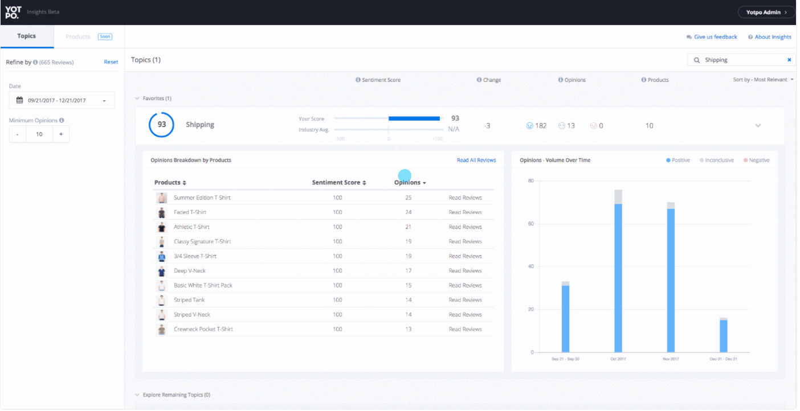The image size is (800, 411).
Task: Click the inconclusive neutral face icon
Action: 562,126
